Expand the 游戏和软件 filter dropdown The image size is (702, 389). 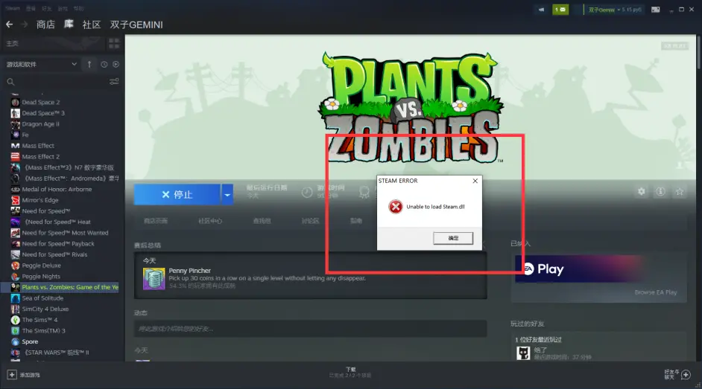click(41, 64)
